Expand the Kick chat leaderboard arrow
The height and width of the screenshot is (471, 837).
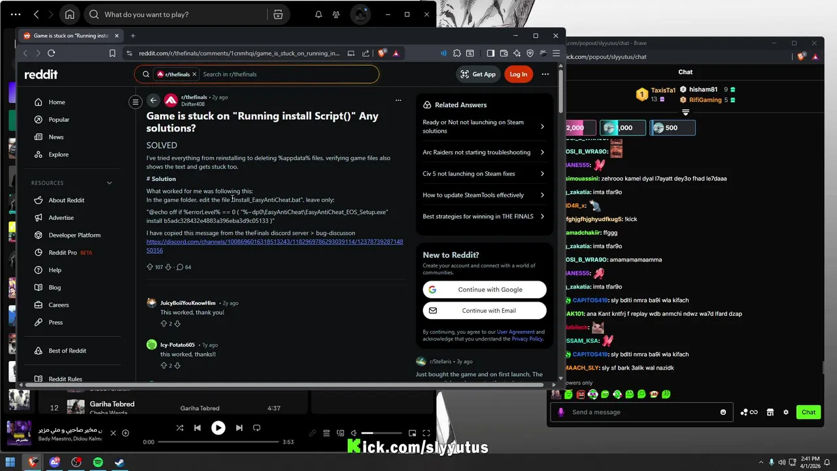tap(685, 113)
